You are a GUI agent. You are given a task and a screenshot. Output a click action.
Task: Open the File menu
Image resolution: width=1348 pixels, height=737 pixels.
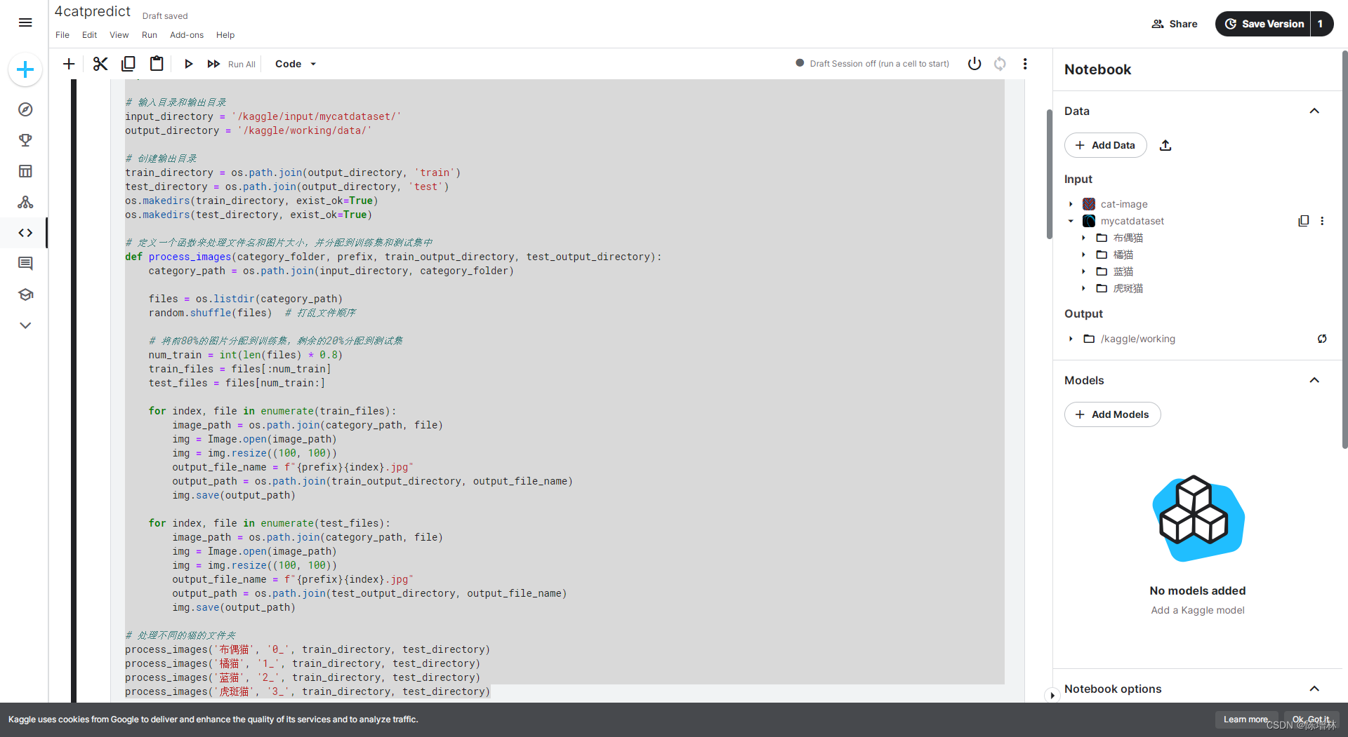(62, 35)
